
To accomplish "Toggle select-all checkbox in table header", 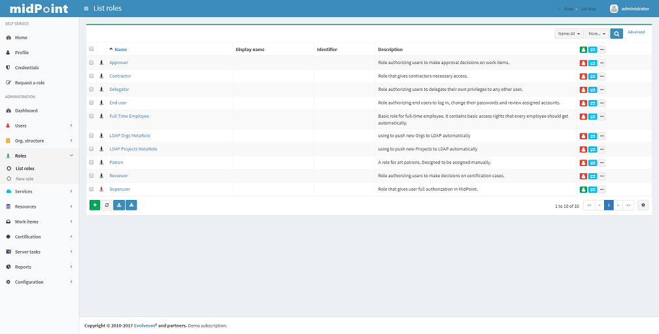I will point(92,49).
